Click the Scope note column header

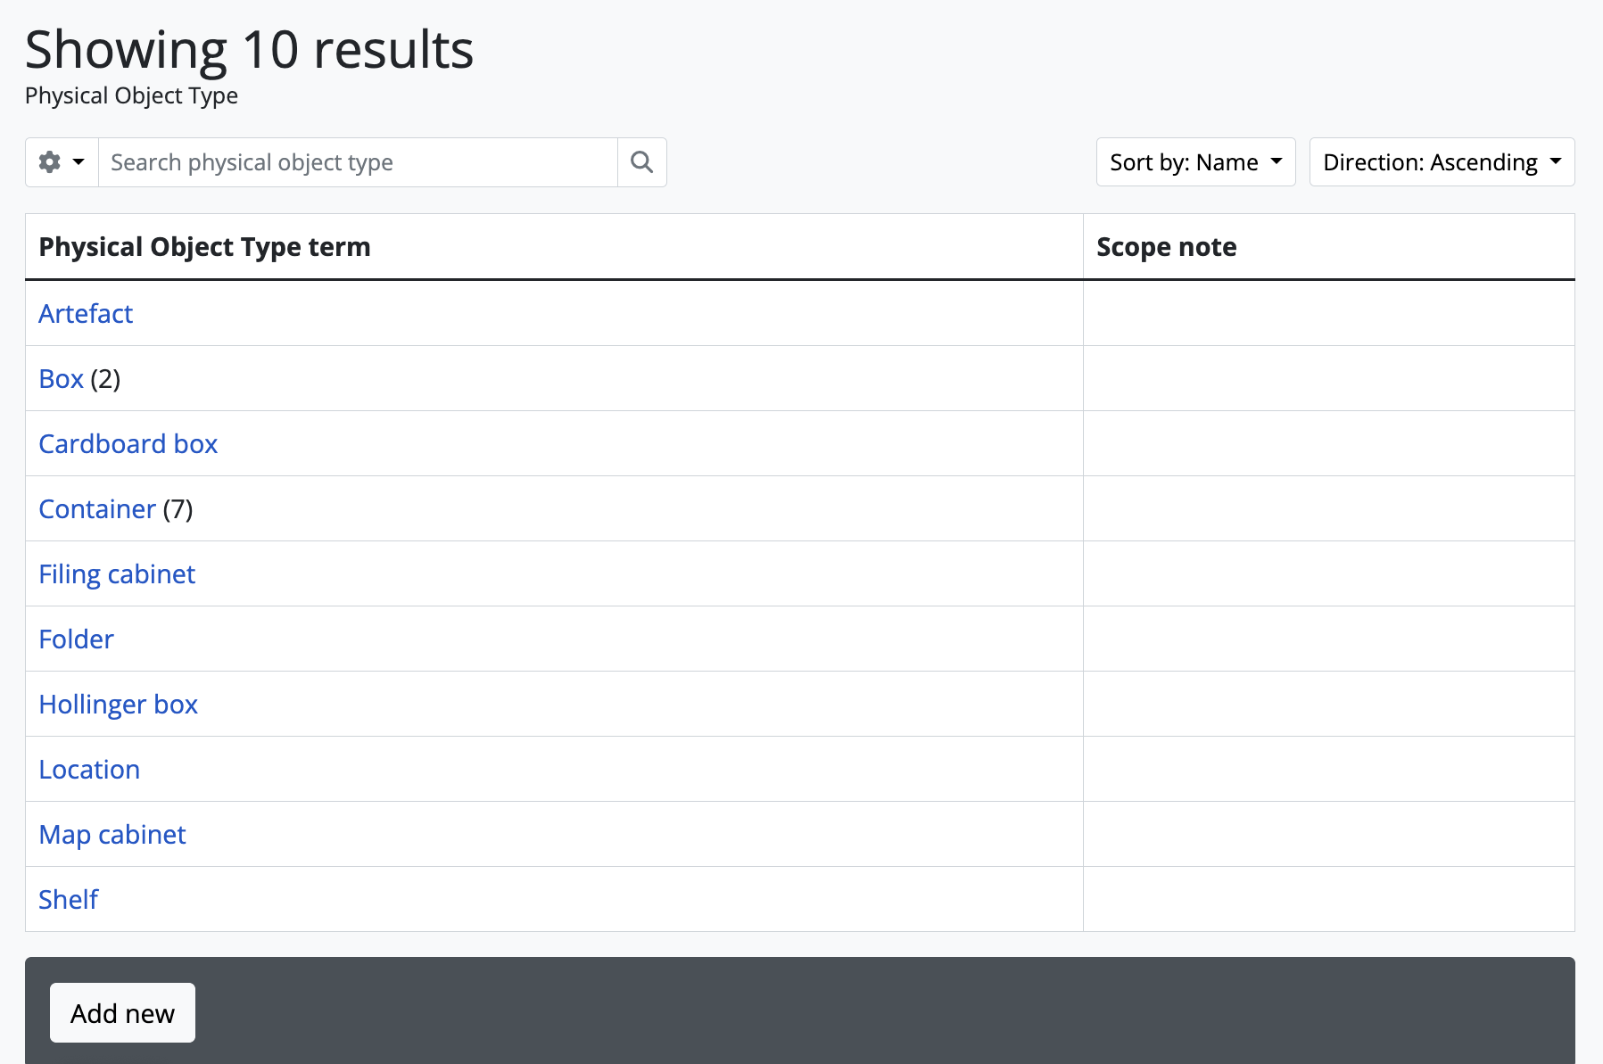tap(1166, 247)
